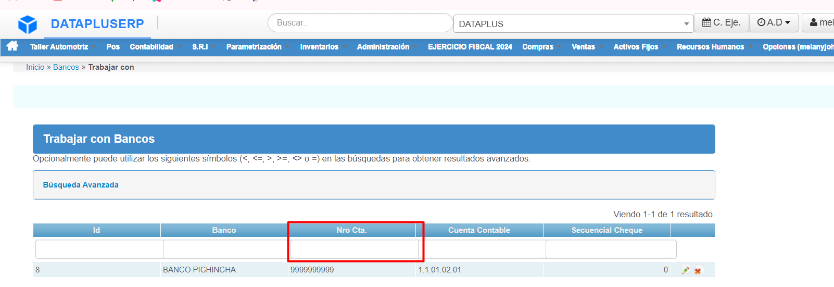This screenshot has width=834, height=287.
Task: Open the Activos Fijos menu
Action: 636,47
